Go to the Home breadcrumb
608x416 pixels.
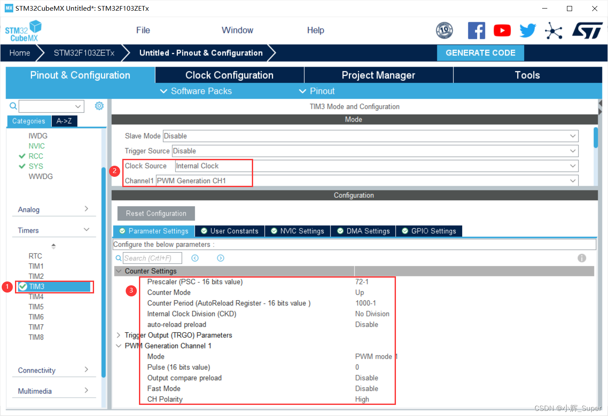20,53
